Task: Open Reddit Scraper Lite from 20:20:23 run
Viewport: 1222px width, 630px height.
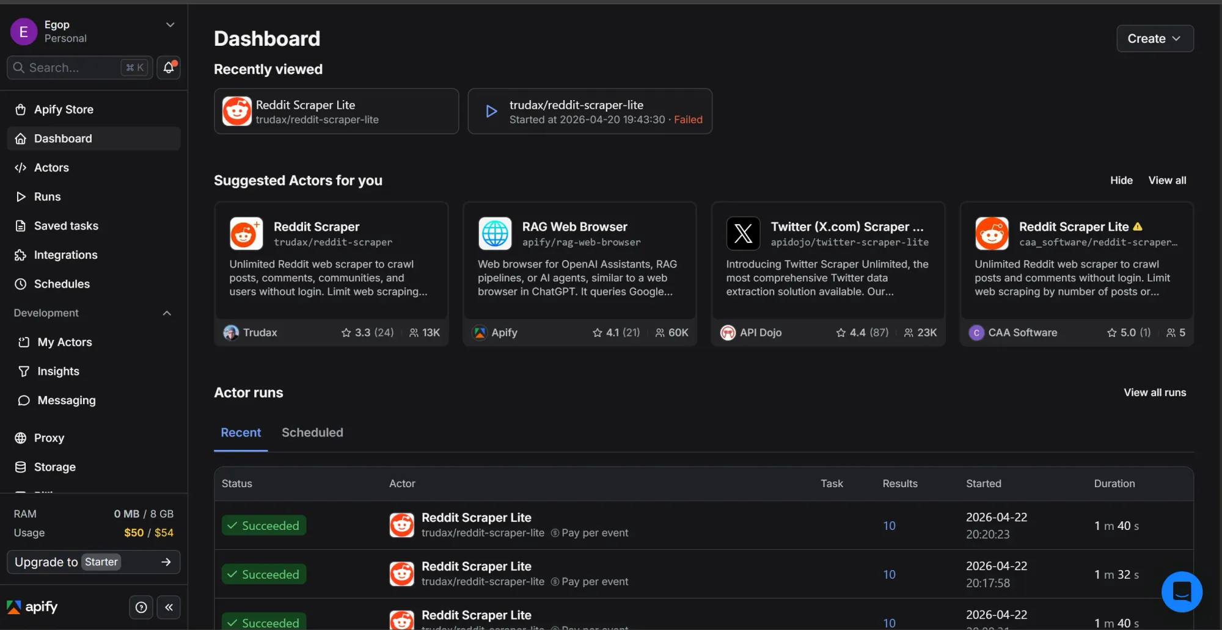Action: (x=476, y=517)
